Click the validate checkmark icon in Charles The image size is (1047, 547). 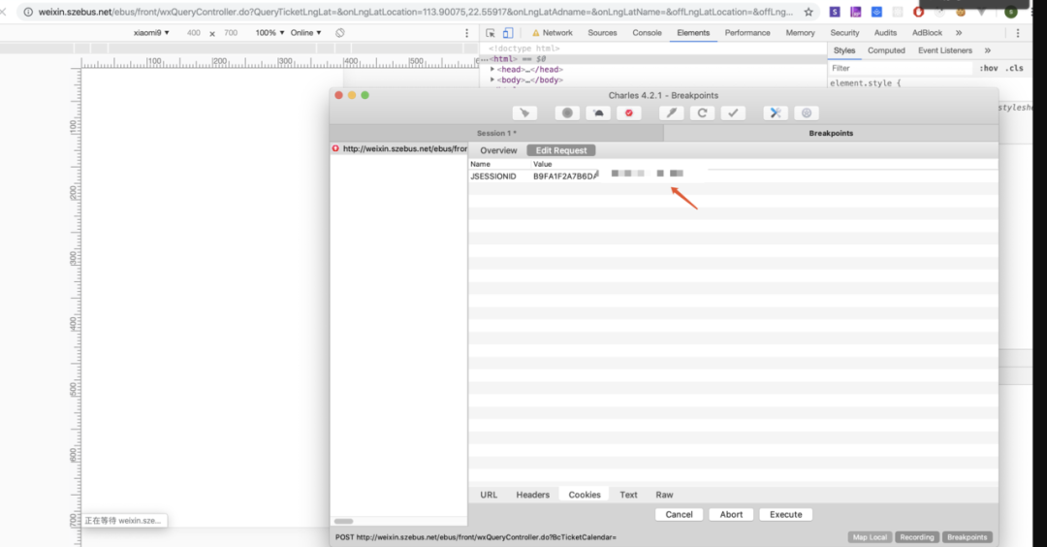[x=733, y=113]
